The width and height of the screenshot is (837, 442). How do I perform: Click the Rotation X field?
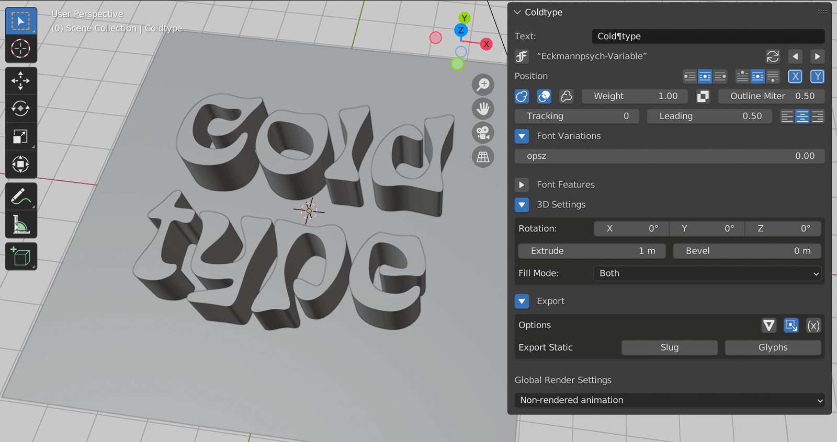point(631,229)
